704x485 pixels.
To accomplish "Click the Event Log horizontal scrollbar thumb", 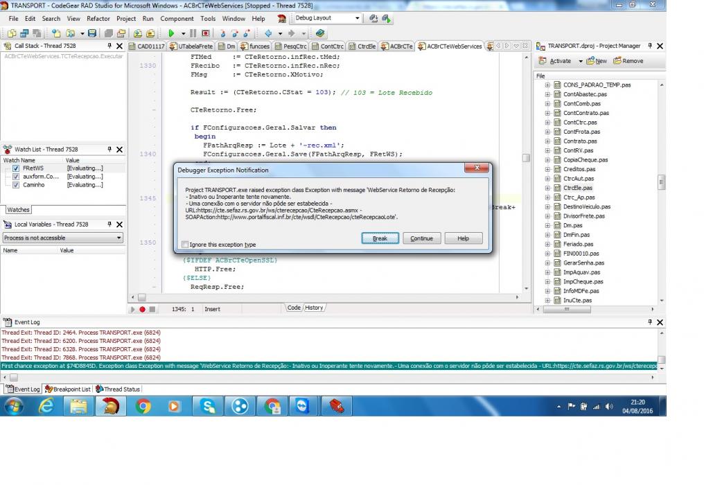I will (x=14, y=378).
